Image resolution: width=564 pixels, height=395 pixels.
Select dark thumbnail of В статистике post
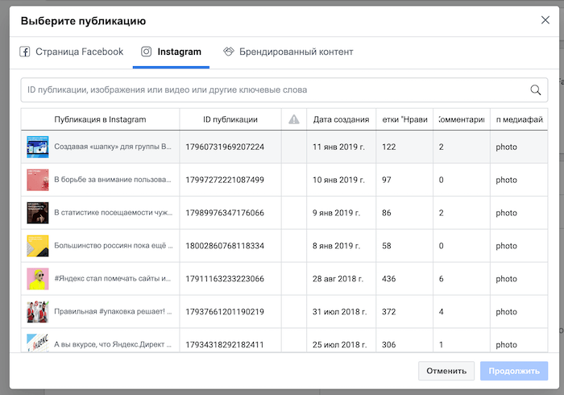pos(38,213)
